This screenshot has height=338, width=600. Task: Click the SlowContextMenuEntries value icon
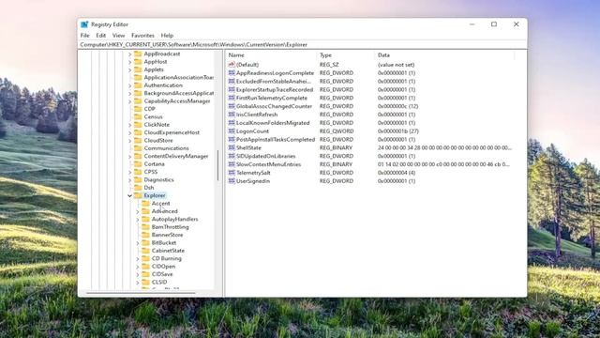(x=232, y=164)
